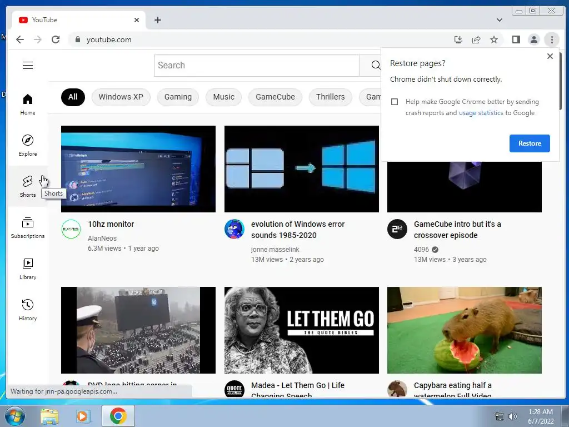
Task: Click the Chrome taskbar button
Action: (x=118, y=416)
